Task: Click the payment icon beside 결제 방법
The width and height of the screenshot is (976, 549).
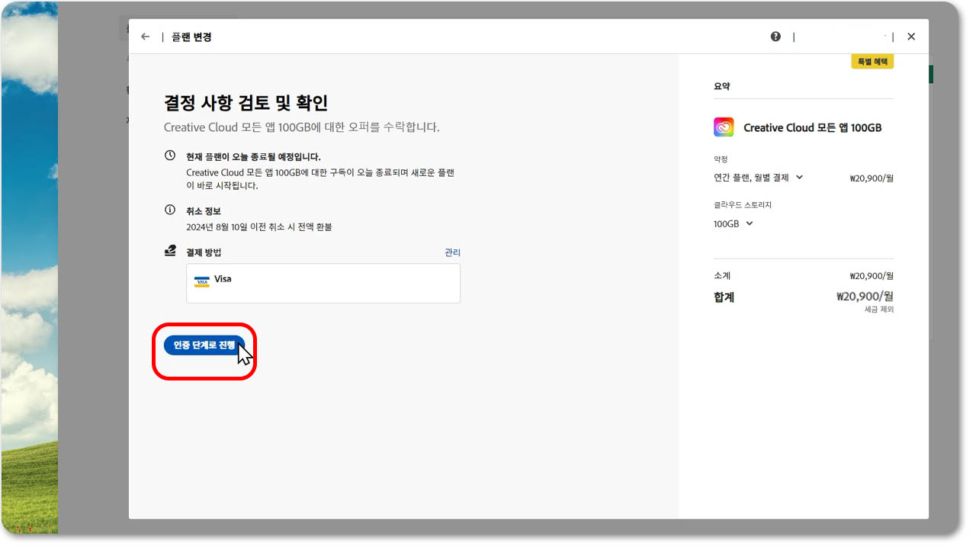Action: tap(170, 251)
